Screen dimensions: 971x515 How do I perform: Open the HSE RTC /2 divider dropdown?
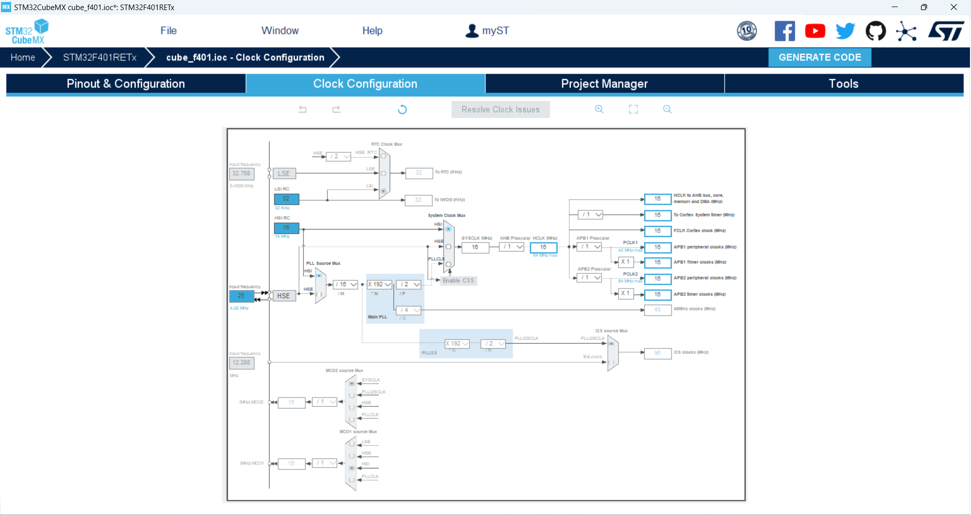(x=339, y=157)
